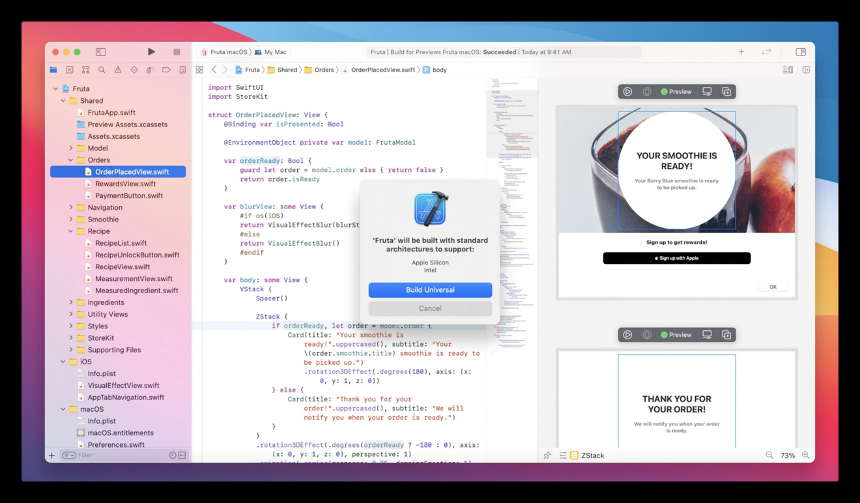Open the related items grid menu
Screen dimensions: 860x503
tap(199, 70)
